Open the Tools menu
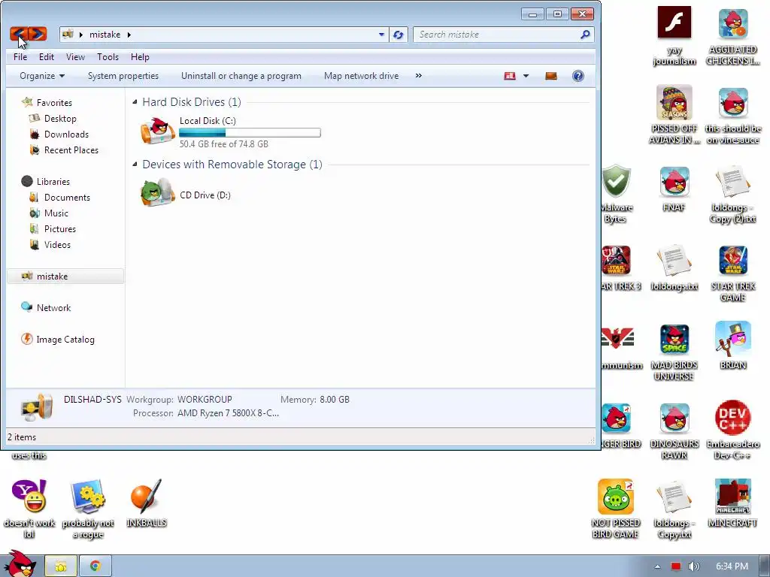 pos(108,57)
